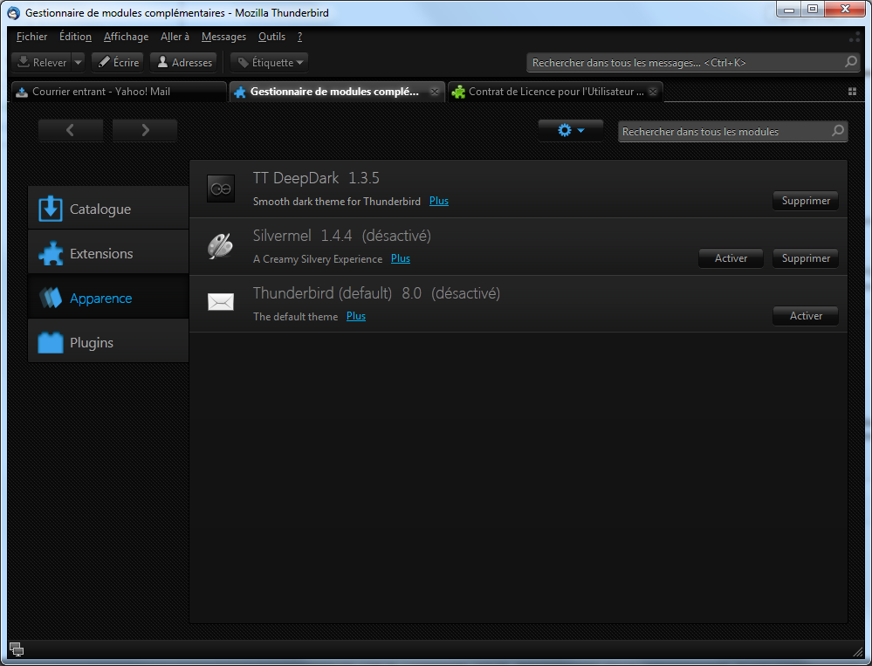This screenshot has width=872, height=666.
Task: Select the Silvermel 1.4.4 theme title
Action: click(x=341, y=236)
